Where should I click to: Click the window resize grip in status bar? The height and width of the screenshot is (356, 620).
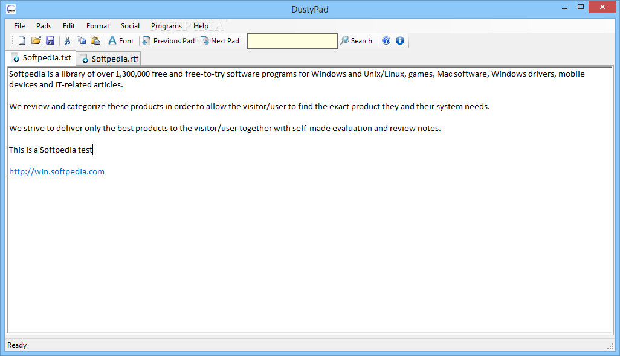click(610, 346)
